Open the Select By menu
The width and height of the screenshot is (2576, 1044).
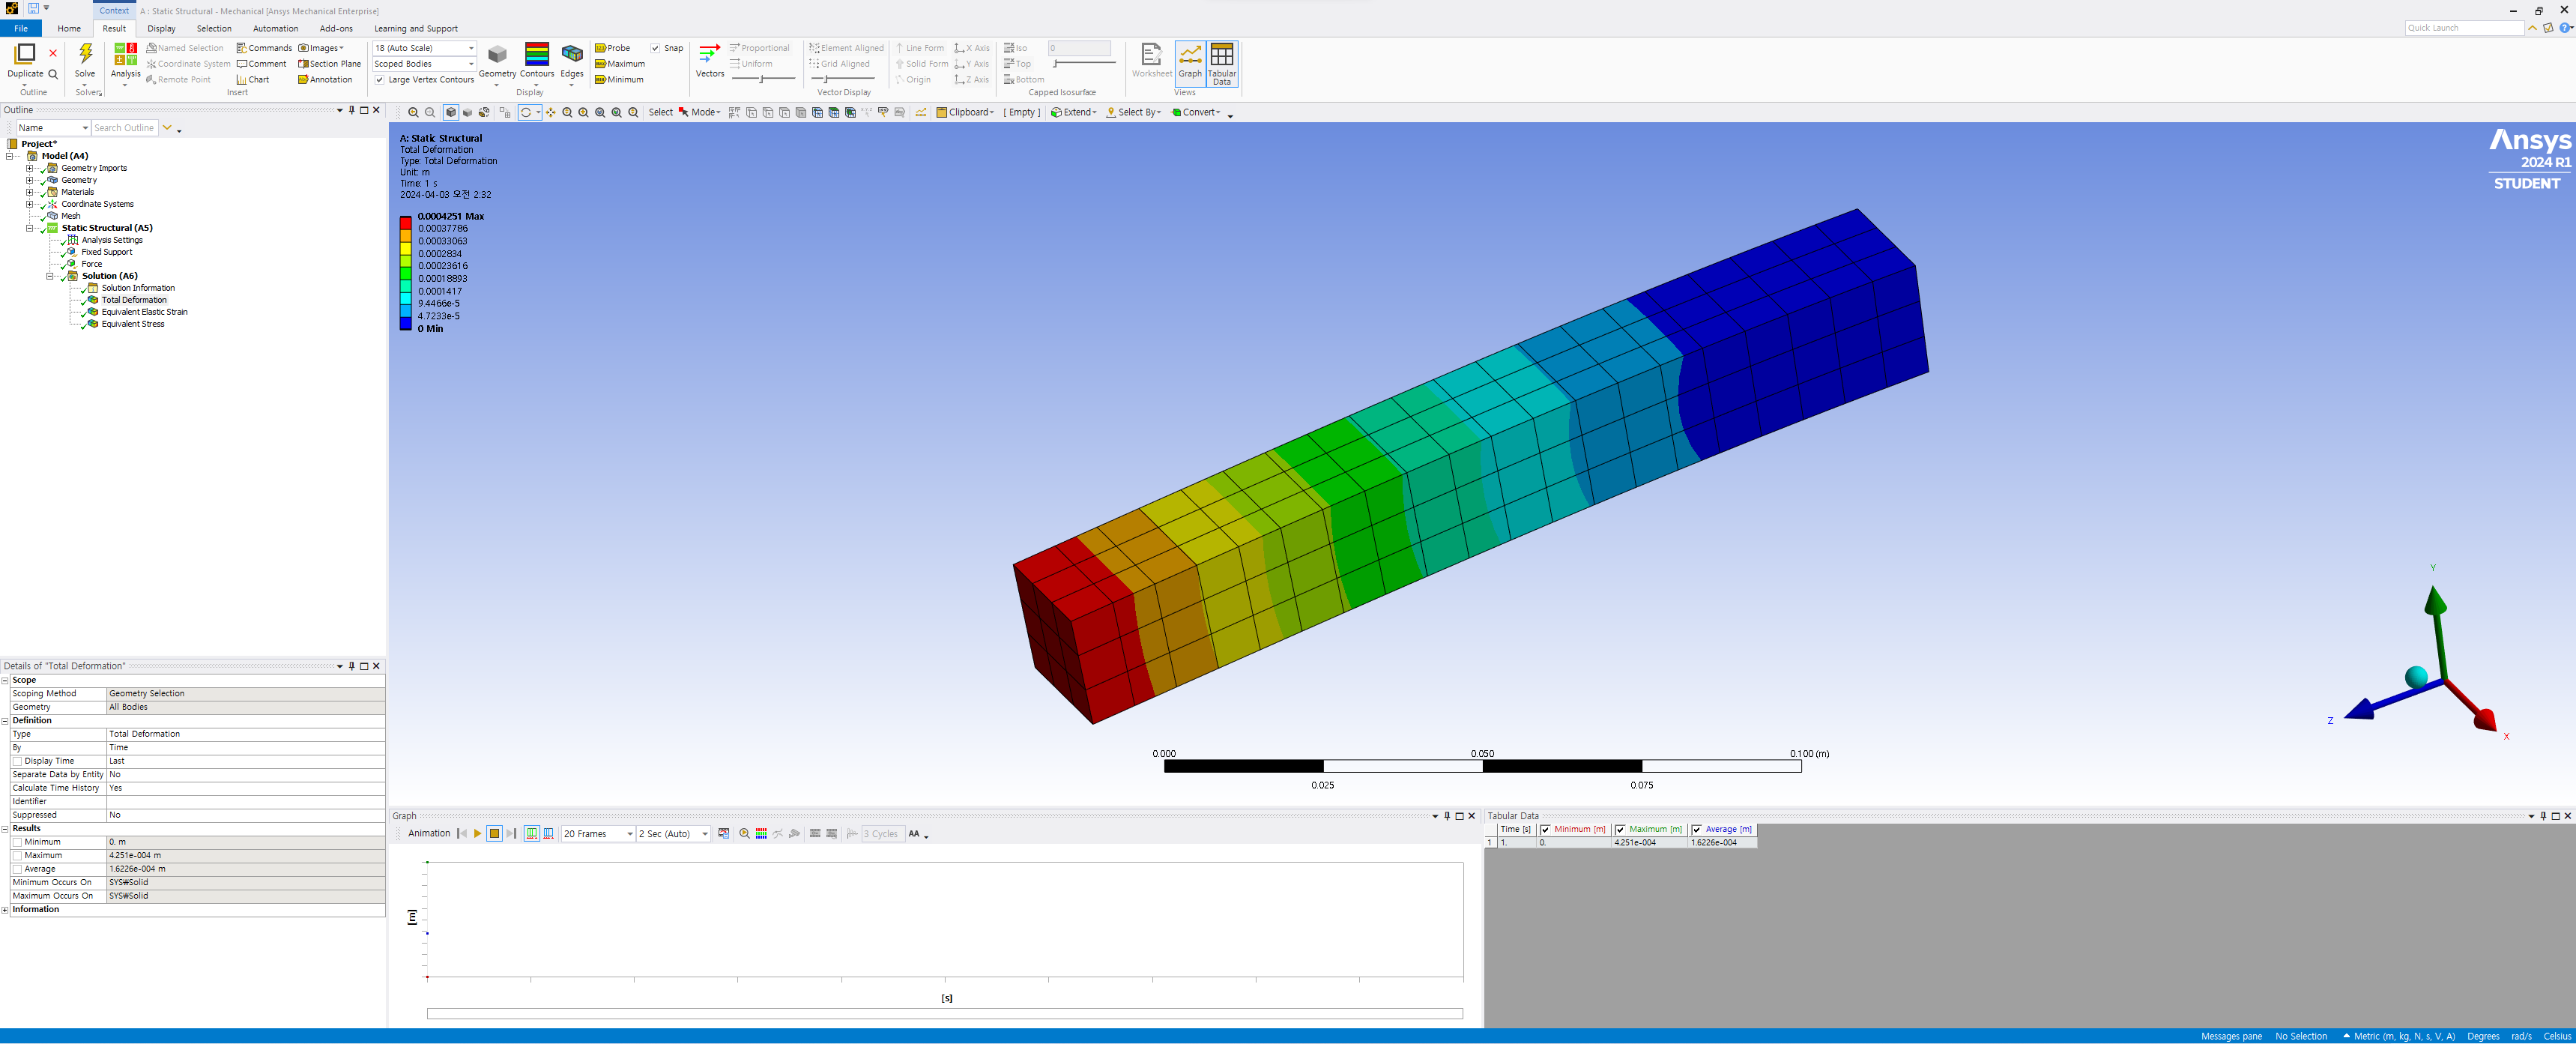[x=1134, y=112]
